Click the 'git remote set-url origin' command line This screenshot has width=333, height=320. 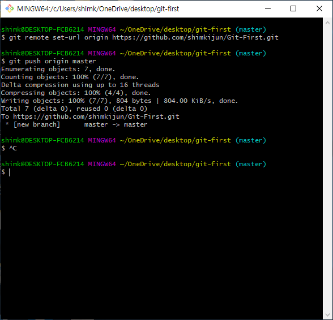pyautogui.click(x=140, y=37)
